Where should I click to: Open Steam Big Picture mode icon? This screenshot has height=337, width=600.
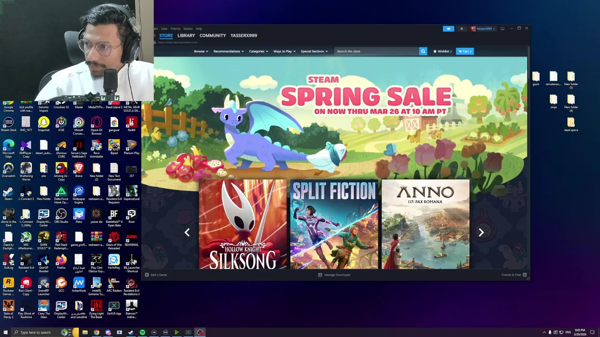point(502,29)
